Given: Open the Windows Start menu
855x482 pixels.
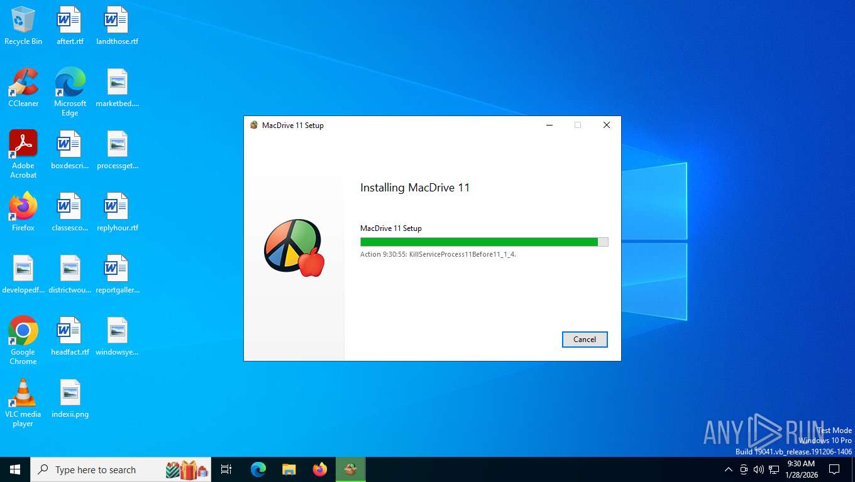Looking at the screenshot, I should coord(15,469).
